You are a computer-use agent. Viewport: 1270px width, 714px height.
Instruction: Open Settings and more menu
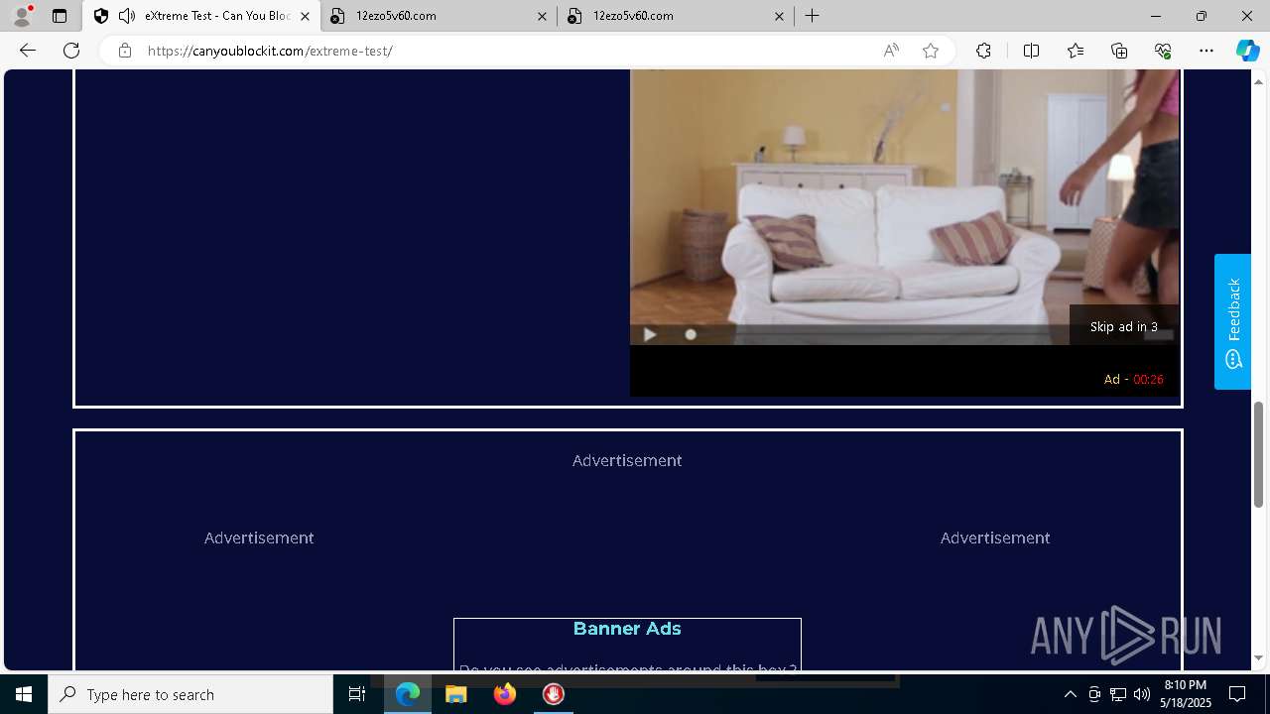tap(1206, 51)
